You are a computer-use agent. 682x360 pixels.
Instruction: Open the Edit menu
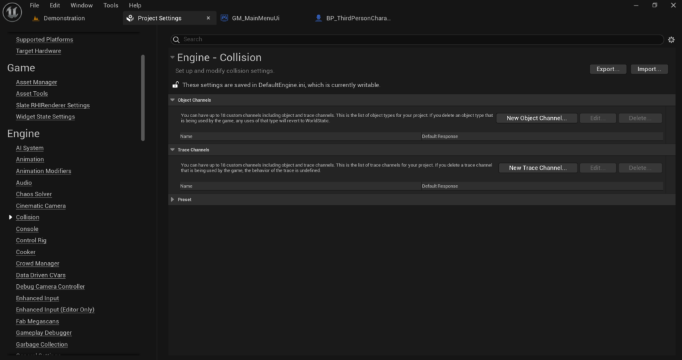tap(55, 5)
